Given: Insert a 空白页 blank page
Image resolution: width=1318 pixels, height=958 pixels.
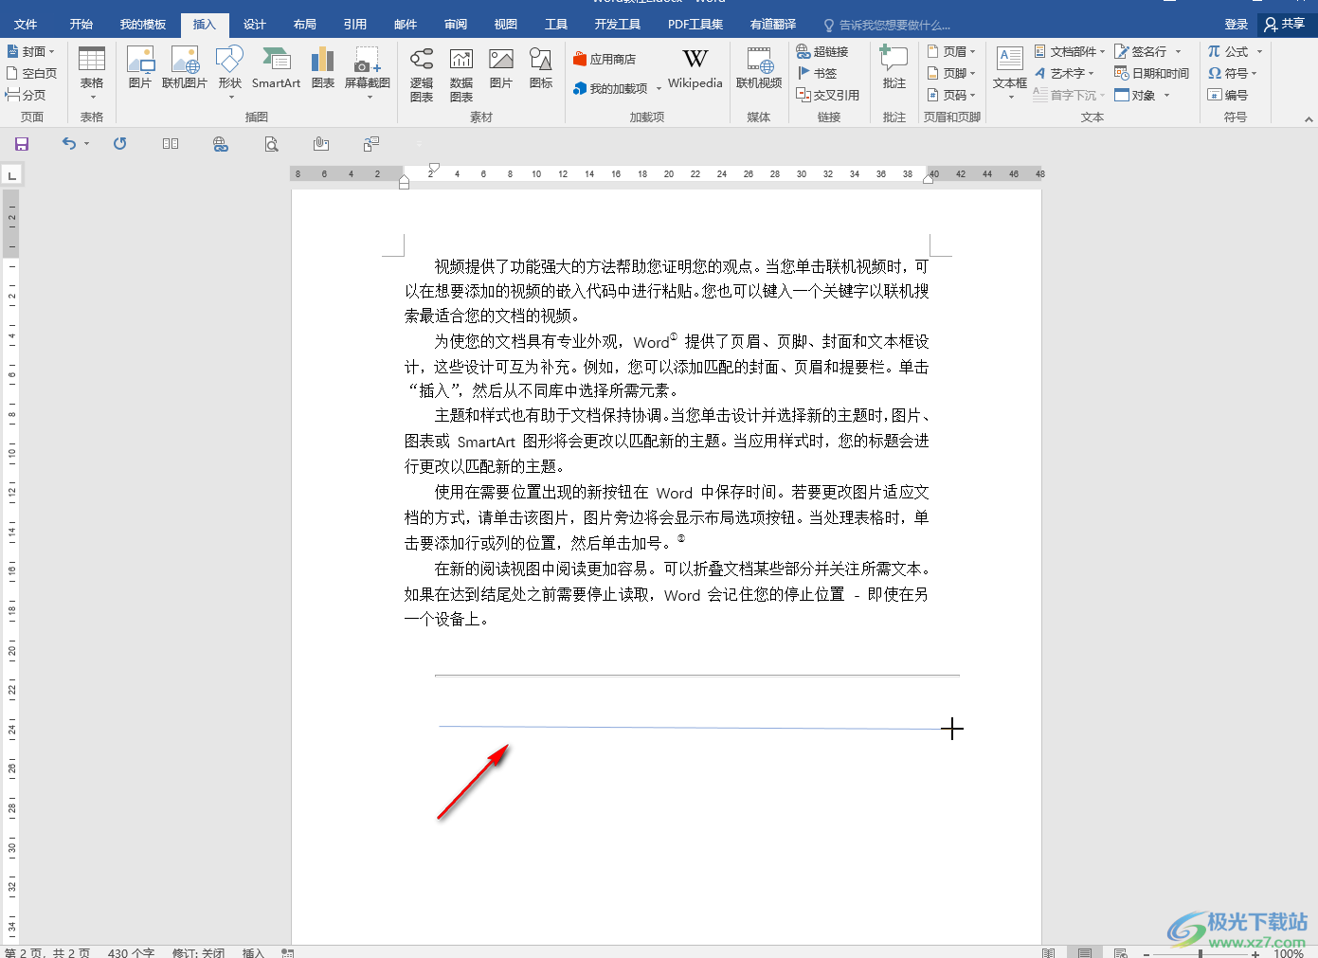Looking at the screenshot, I should 31,73.
